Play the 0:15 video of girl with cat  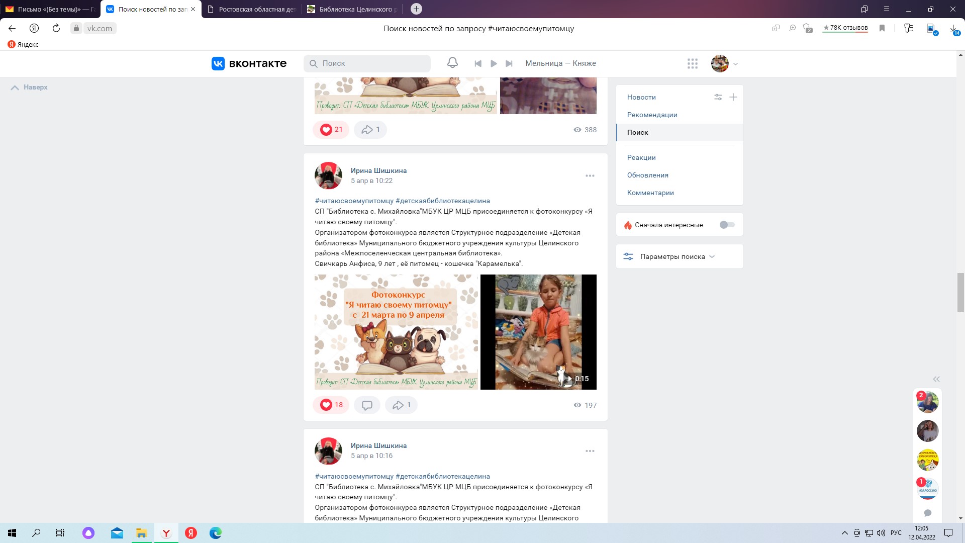(x=538, y=332)
